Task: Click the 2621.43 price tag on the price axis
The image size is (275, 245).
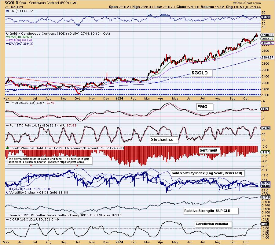Action: click(x=267, y=43)
